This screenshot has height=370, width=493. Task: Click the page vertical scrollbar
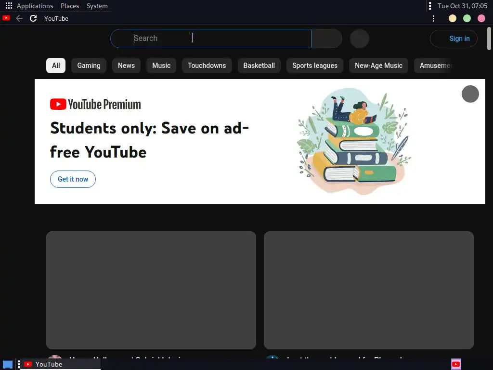click(489, 39)
